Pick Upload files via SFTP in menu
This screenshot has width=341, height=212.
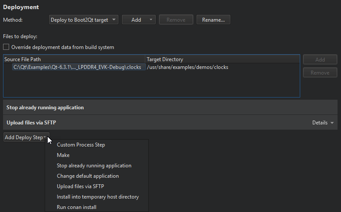tap(80, 186)
